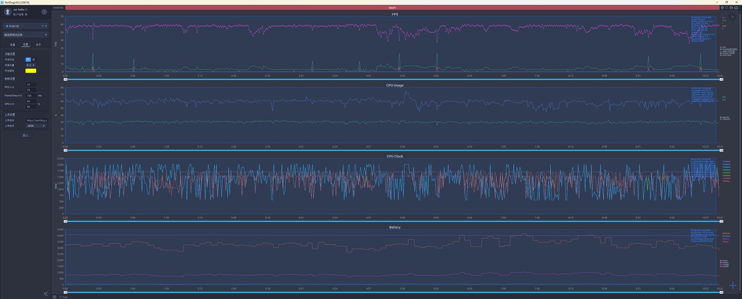Click the CPU Clock chart title
Image resolution: width=742 pixels, height=299 pixels.
(x=394, y=156)
